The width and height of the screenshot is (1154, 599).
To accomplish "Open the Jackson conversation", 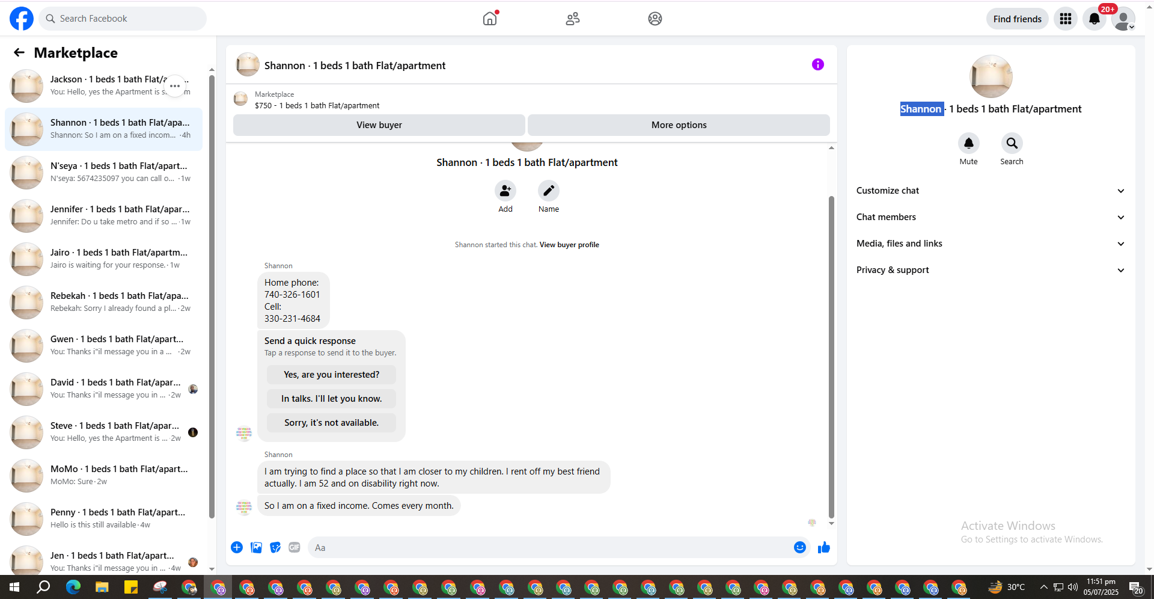I will pos(103,86).
